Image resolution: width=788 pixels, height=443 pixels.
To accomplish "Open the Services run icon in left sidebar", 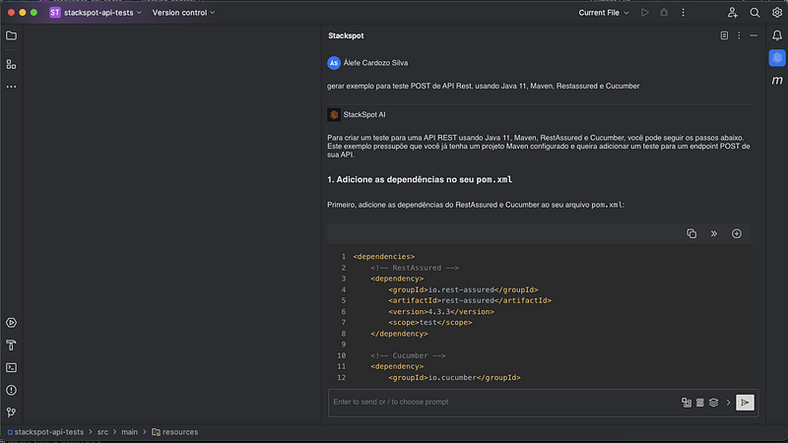I will coord(11,323).
